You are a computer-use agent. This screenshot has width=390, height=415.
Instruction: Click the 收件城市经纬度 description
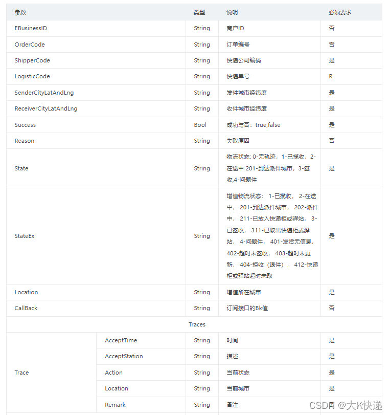click(x=247, y=108)
